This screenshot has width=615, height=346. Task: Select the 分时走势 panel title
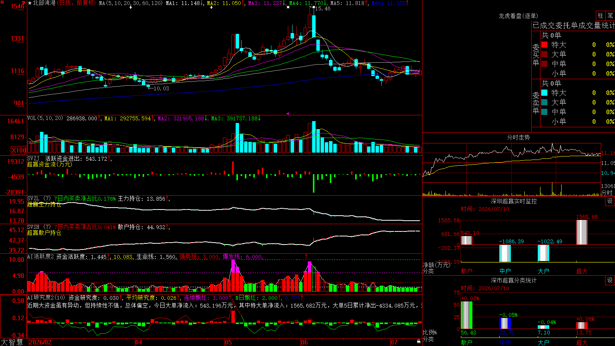518,137
